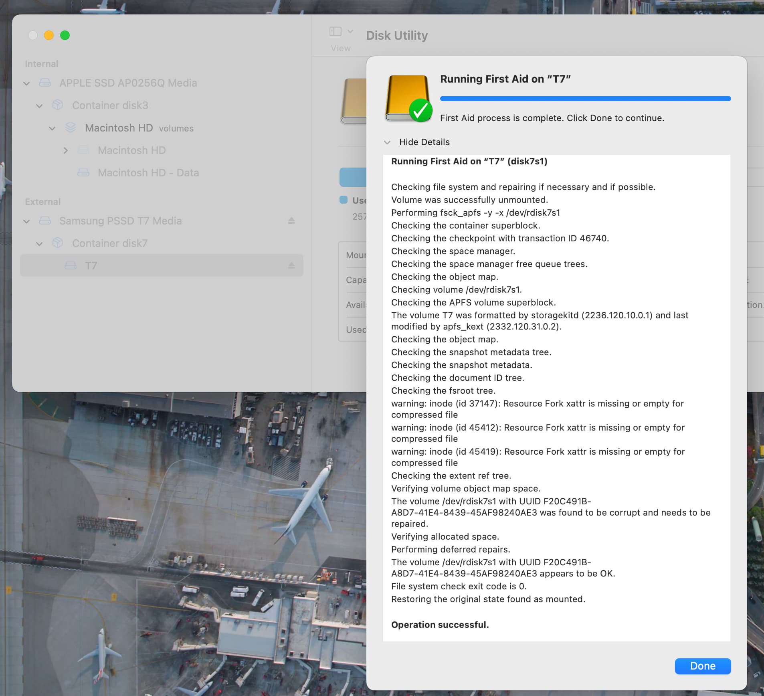Select the T7 volume disk icon
Viewport: 764px width, 696px height.
tap(71, 265)
